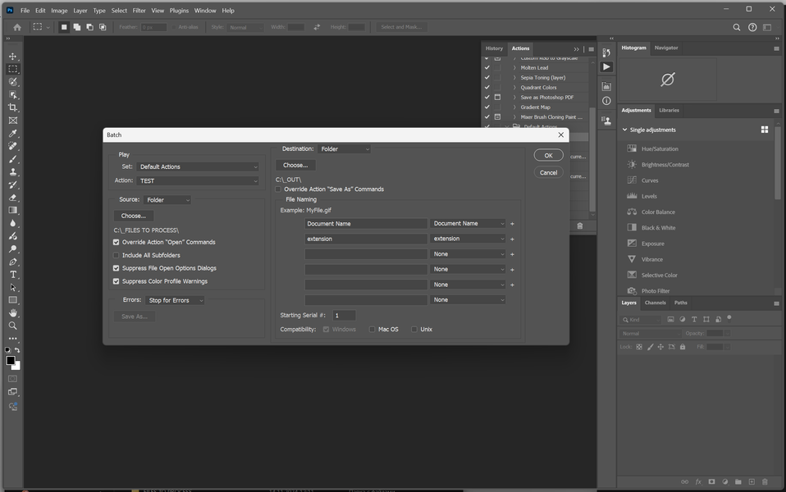This screenshot has width=786, height=492.
Task: Click the foreground color swatch
Action: 11,360
